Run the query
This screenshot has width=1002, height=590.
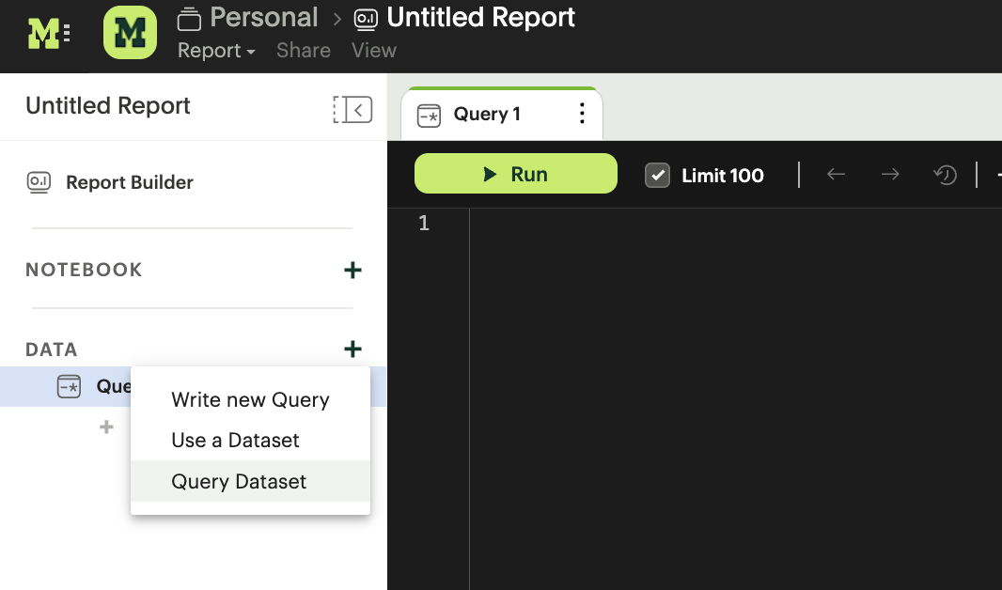pyautogui.click(x=515, y=174)
